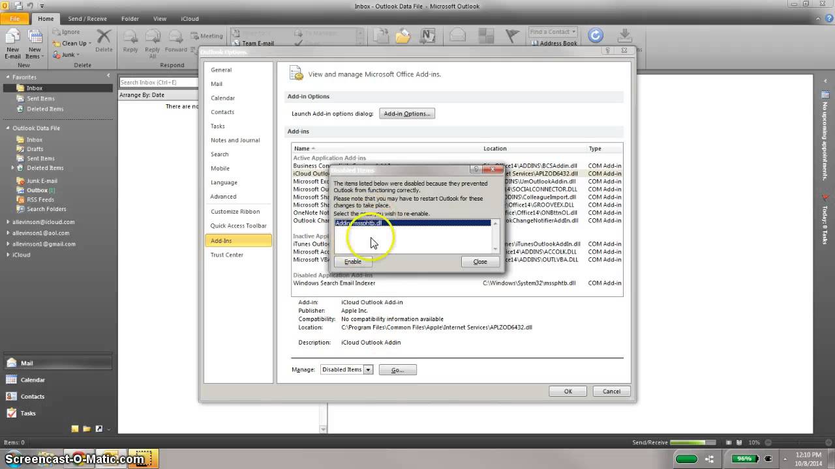Image resolution: width=835 pixels, height=469 pixels.
Task: Open the Junk dropdown in ribbon
Action: [67, 55]
